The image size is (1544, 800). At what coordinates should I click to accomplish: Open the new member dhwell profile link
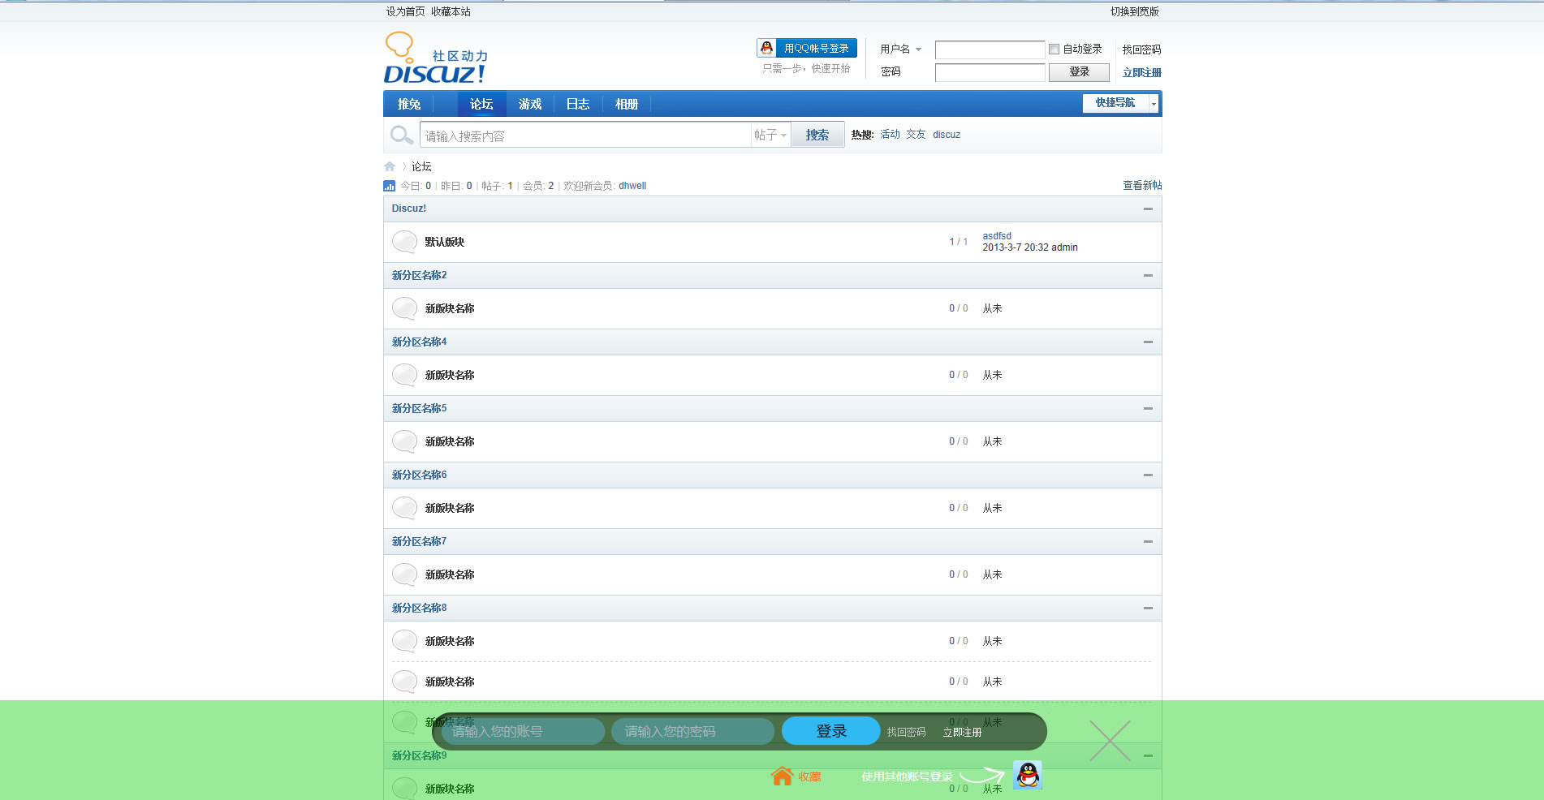click(632, 186)
